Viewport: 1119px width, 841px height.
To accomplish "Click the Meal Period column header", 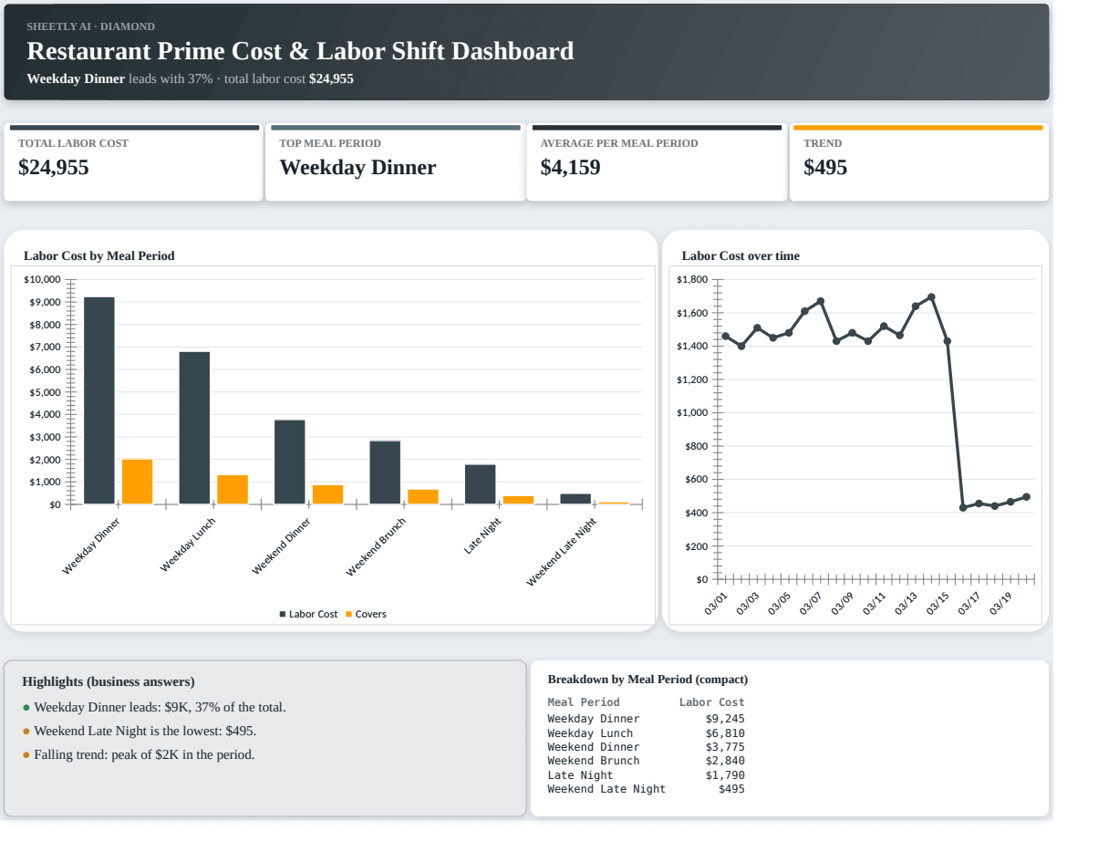I will pyautogui.click(x=584, y=702).
